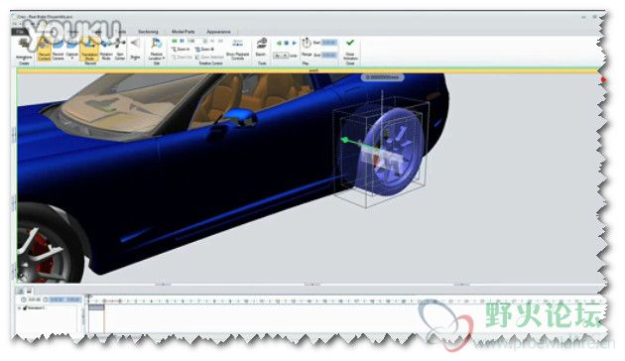Open the loop mode combo box
Screen dimensions: 625x361
281,56
